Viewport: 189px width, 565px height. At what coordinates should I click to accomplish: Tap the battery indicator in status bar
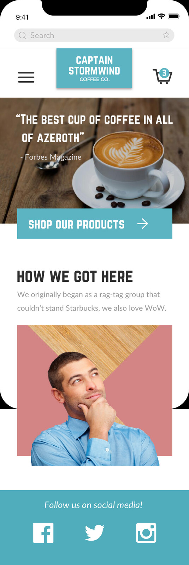174,17
